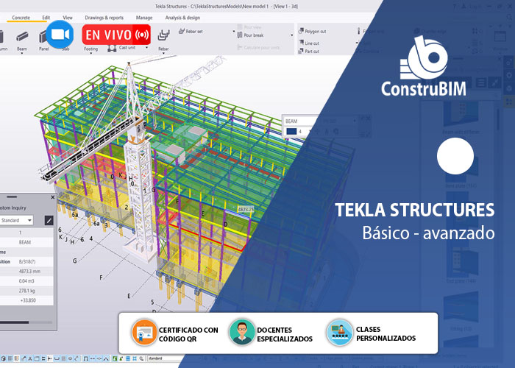Click the Básico - avanzado subtitle
This screenshot has height=368, width=515.
point(428,233)
